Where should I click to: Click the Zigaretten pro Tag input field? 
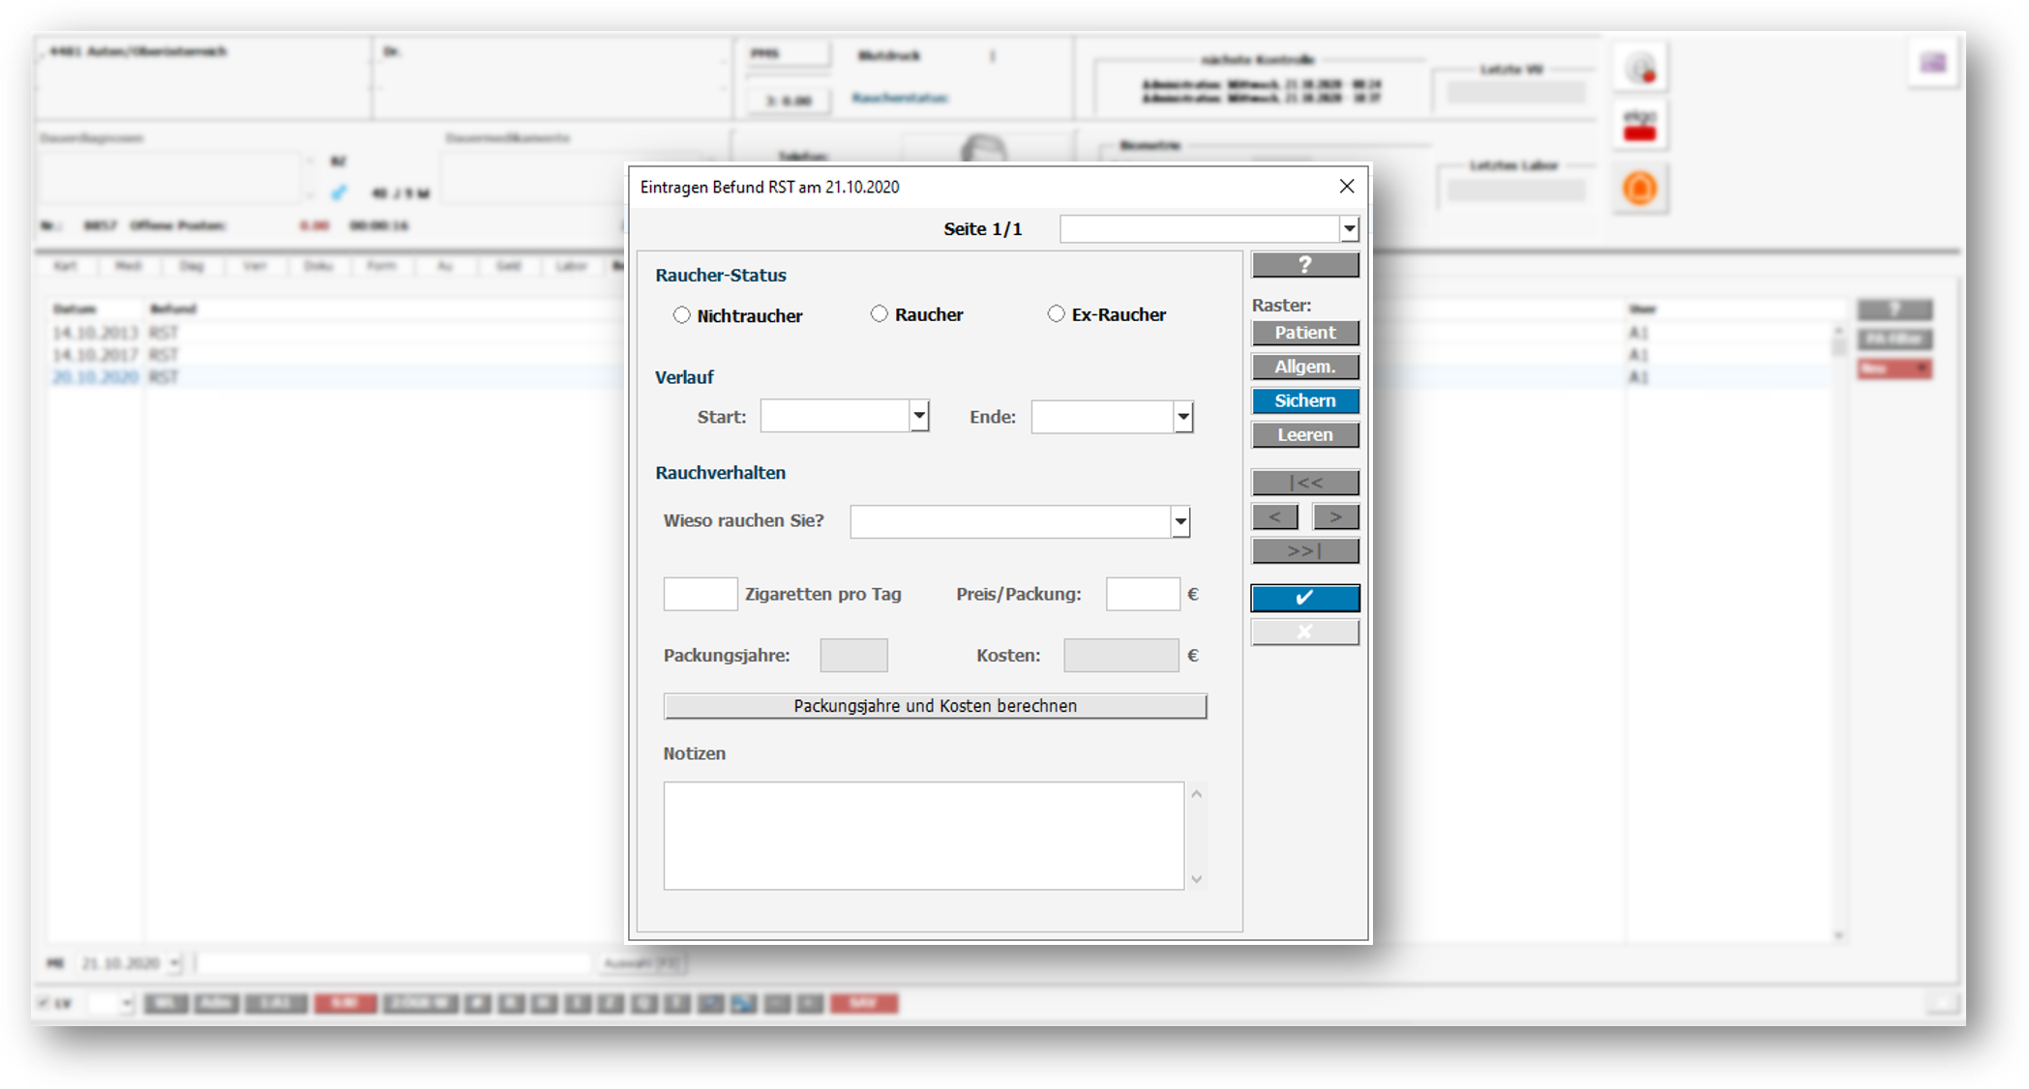[x=701, y=594]
